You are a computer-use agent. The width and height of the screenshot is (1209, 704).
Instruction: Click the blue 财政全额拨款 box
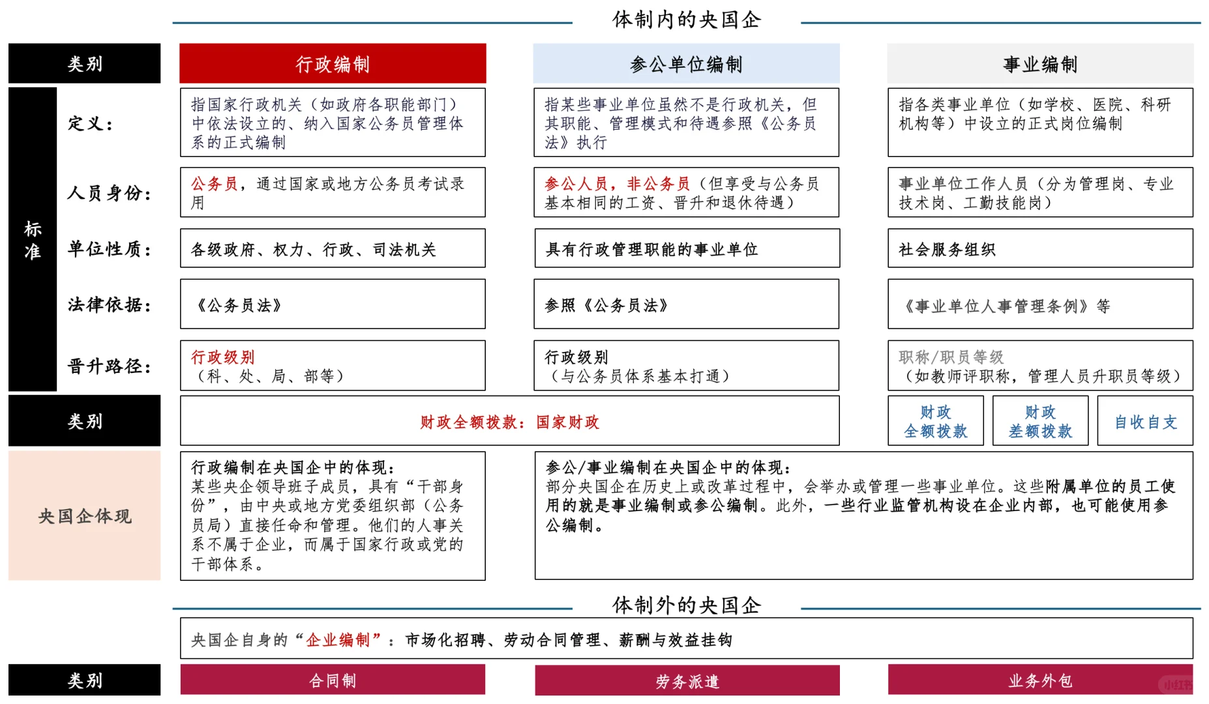(x=936, y=421)
